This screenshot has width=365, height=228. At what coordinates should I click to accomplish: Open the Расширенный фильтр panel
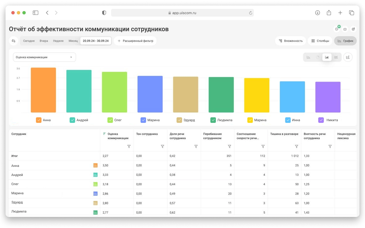pyautogui.click(x=135, y=41)
